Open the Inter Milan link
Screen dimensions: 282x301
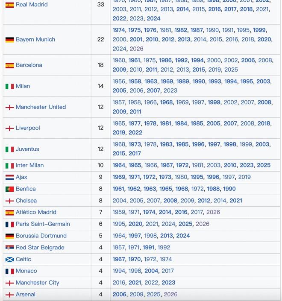[x=29, y=166]
